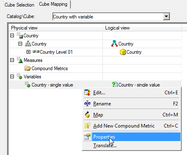This screenshot has width=187, height=155.
Task: Select the logical view Country hierarchy text
Action: coord(126,44)
